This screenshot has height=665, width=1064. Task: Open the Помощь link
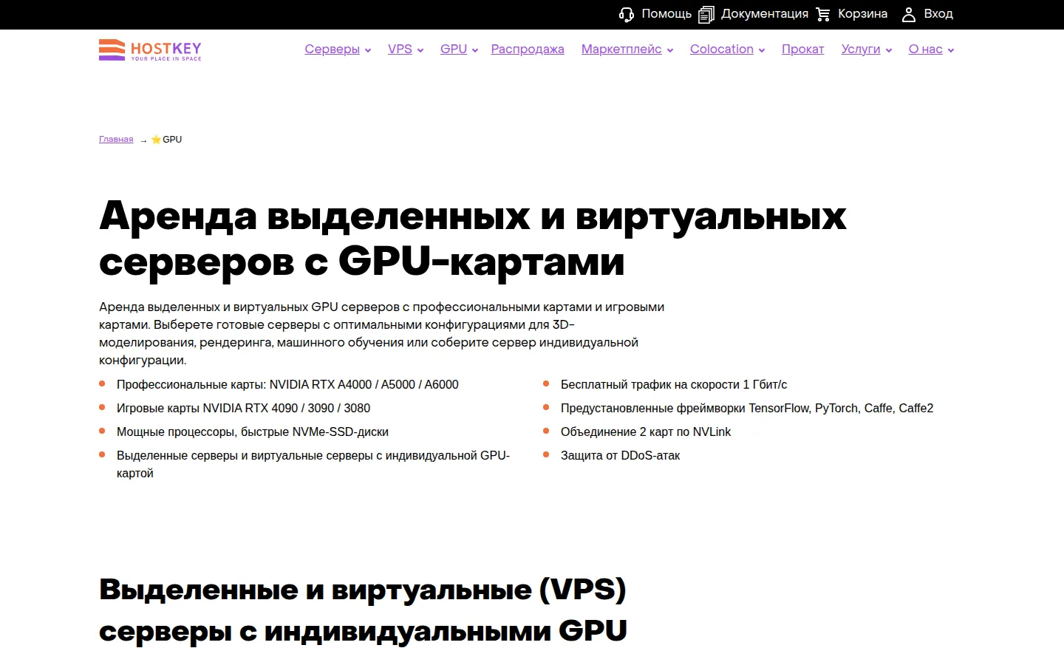666,14
